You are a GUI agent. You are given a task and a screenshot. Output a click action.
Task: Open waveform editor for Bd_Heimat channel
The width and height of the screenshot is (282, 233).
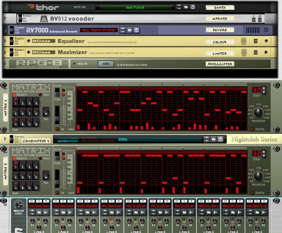tap(46, 213)
